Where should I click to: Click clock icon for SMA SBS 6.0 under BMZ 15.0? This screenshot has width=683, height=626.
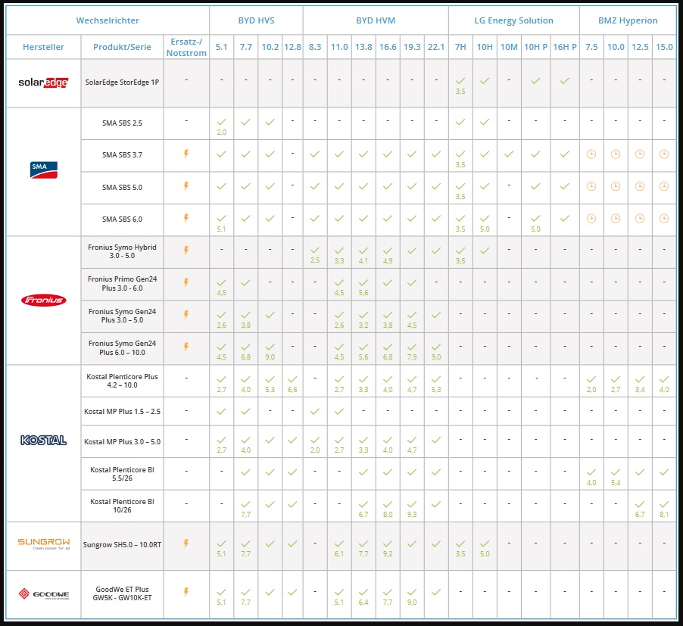pyautogui.click(x=664, y=218)
